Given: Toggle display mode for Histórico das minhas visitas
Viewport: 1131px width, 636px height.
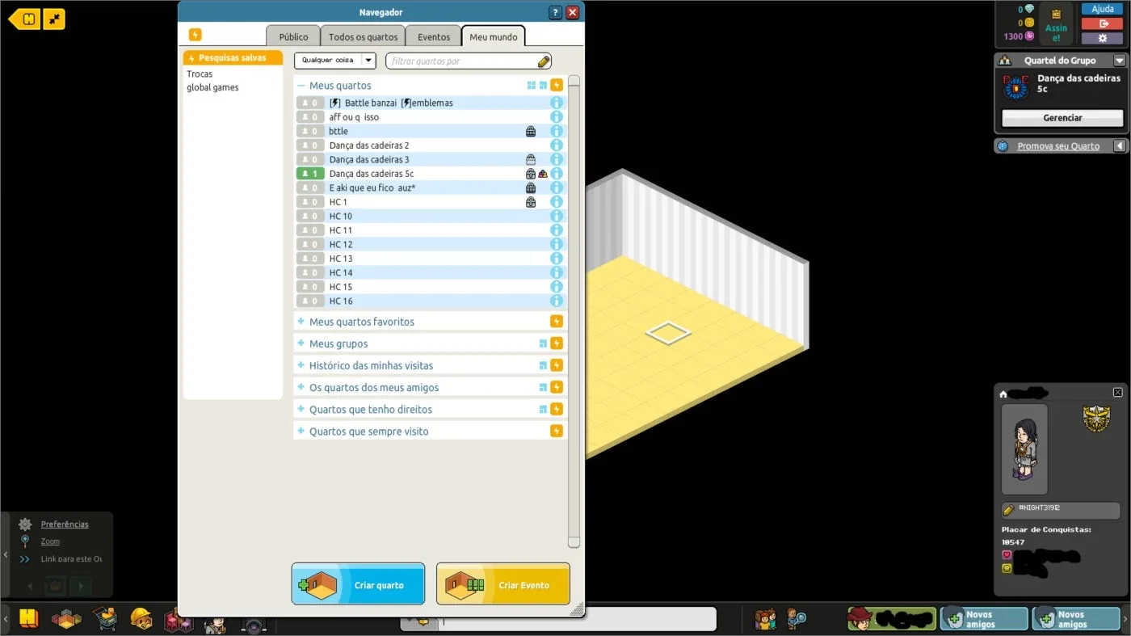Looking at the screenshot, I should pyautogui.click(x=543, y=365).
